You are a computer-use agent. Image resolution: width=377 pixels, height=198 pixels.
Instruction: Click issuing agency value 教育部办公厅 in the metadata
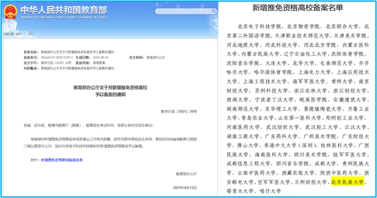(x=156, y=58)
